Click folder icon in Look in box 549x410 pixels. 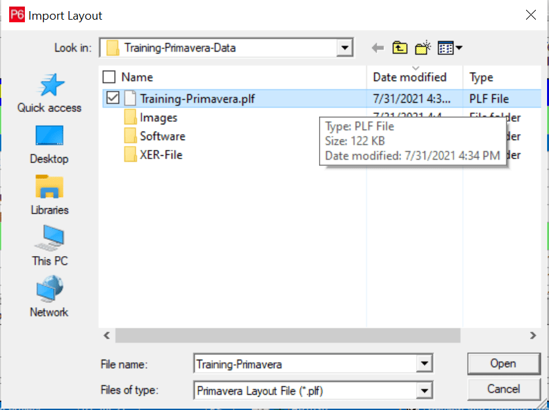113,48
